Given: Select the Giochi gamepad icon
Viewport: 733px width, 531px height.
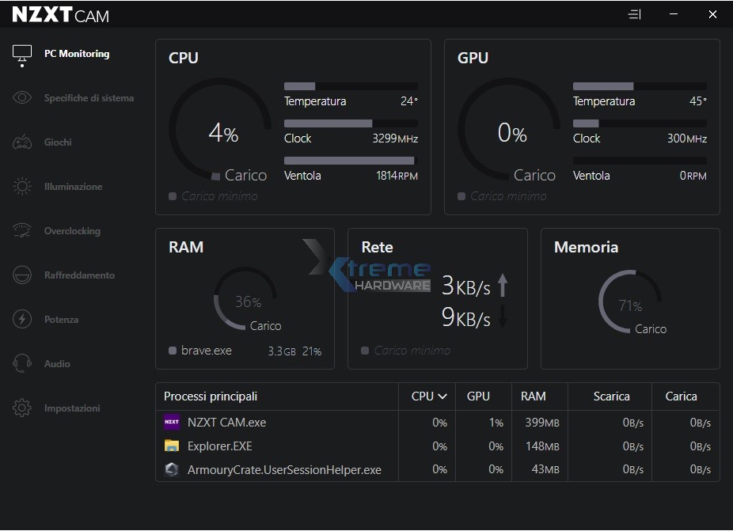Looking at the screenshot, I should (22, 142).
